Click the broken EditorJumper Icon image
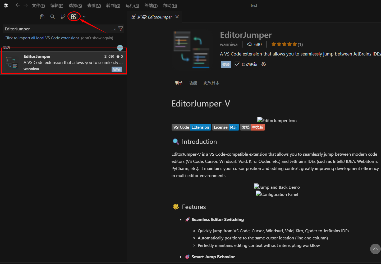 point(277,120)
